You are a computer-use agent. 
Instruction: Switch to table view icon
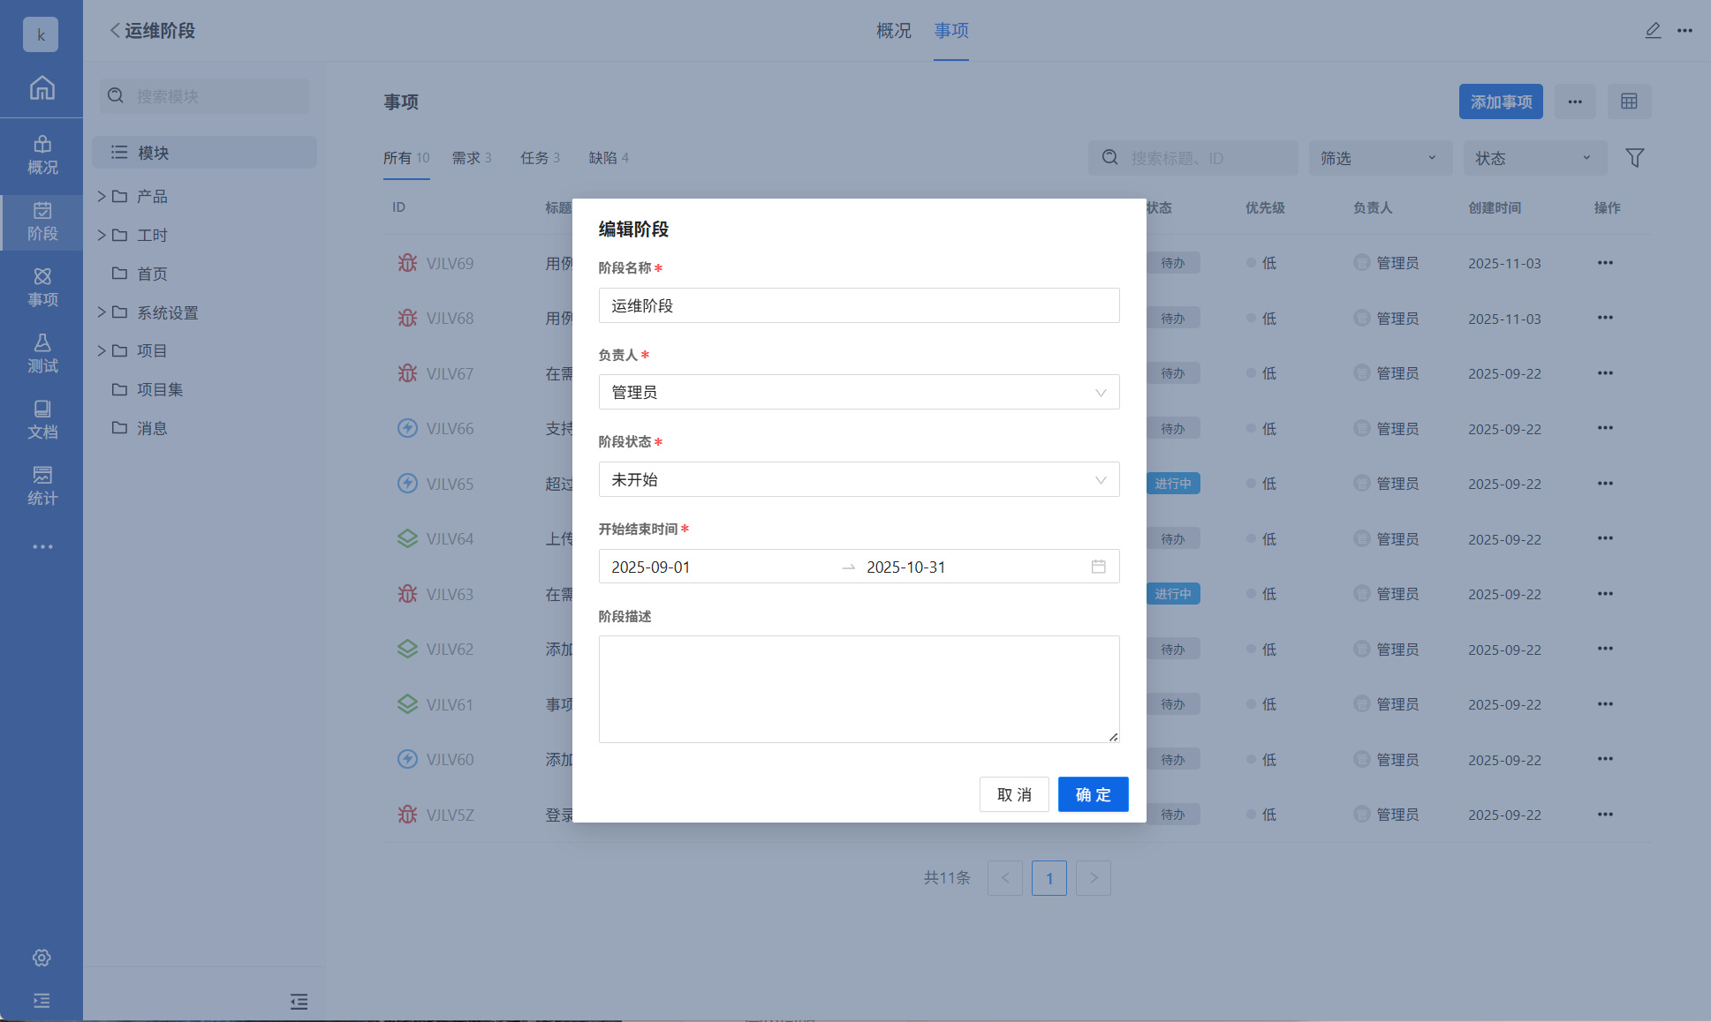(x=1629, y=101)
